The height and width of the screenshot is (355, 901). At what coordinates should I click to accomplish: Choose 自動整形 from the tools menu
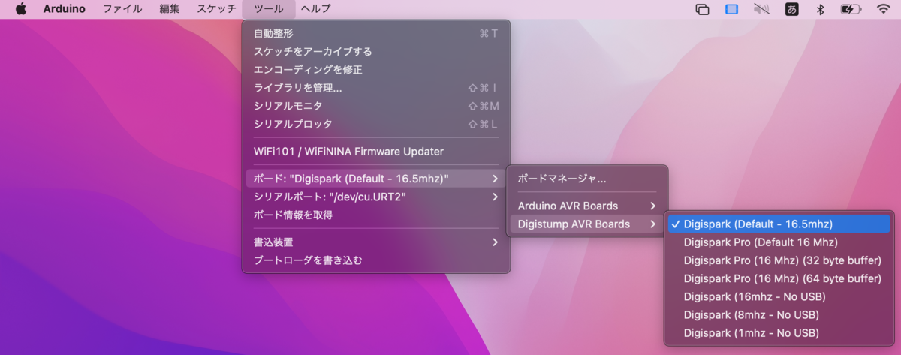(376, 33)
